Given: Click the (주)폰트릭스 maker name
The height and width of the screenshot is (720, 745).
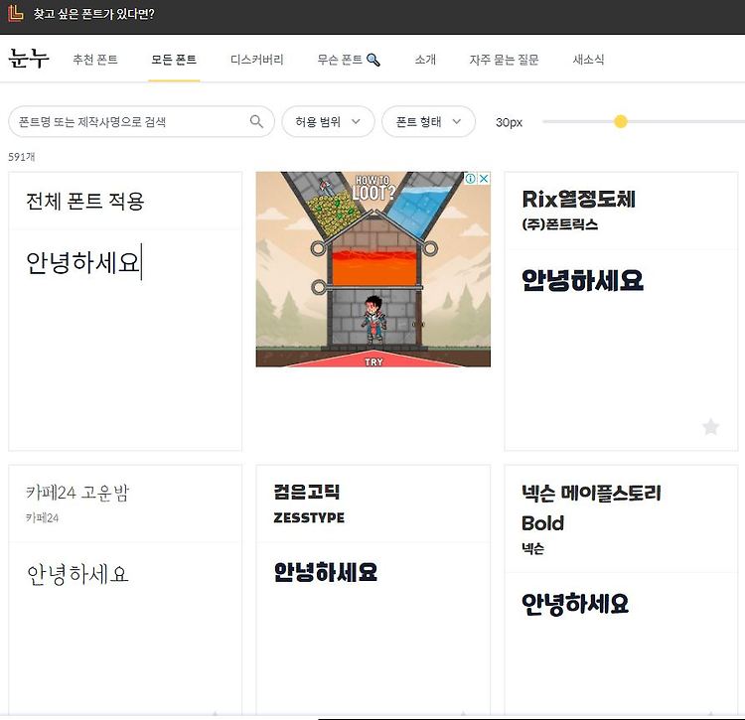Looking at the screenshot, I should pyautogui.click(x=559, y=224).
